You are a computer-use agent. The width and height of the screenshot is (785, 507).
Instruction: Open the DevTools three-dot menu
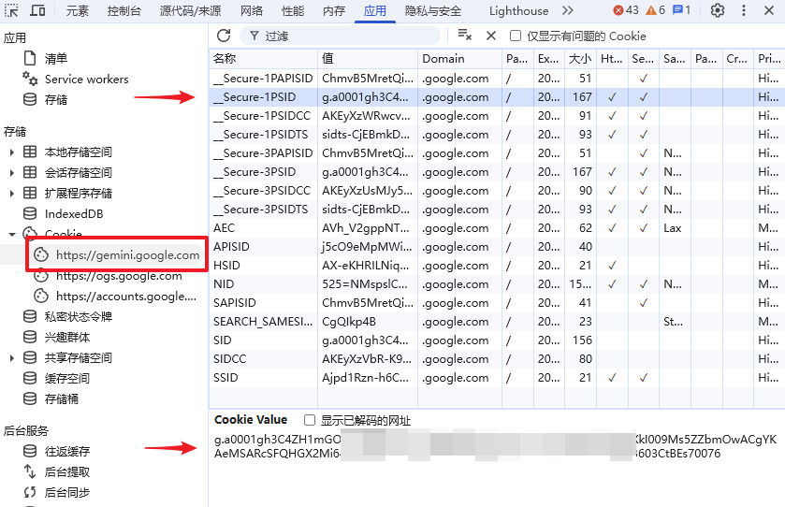point(744,10)
